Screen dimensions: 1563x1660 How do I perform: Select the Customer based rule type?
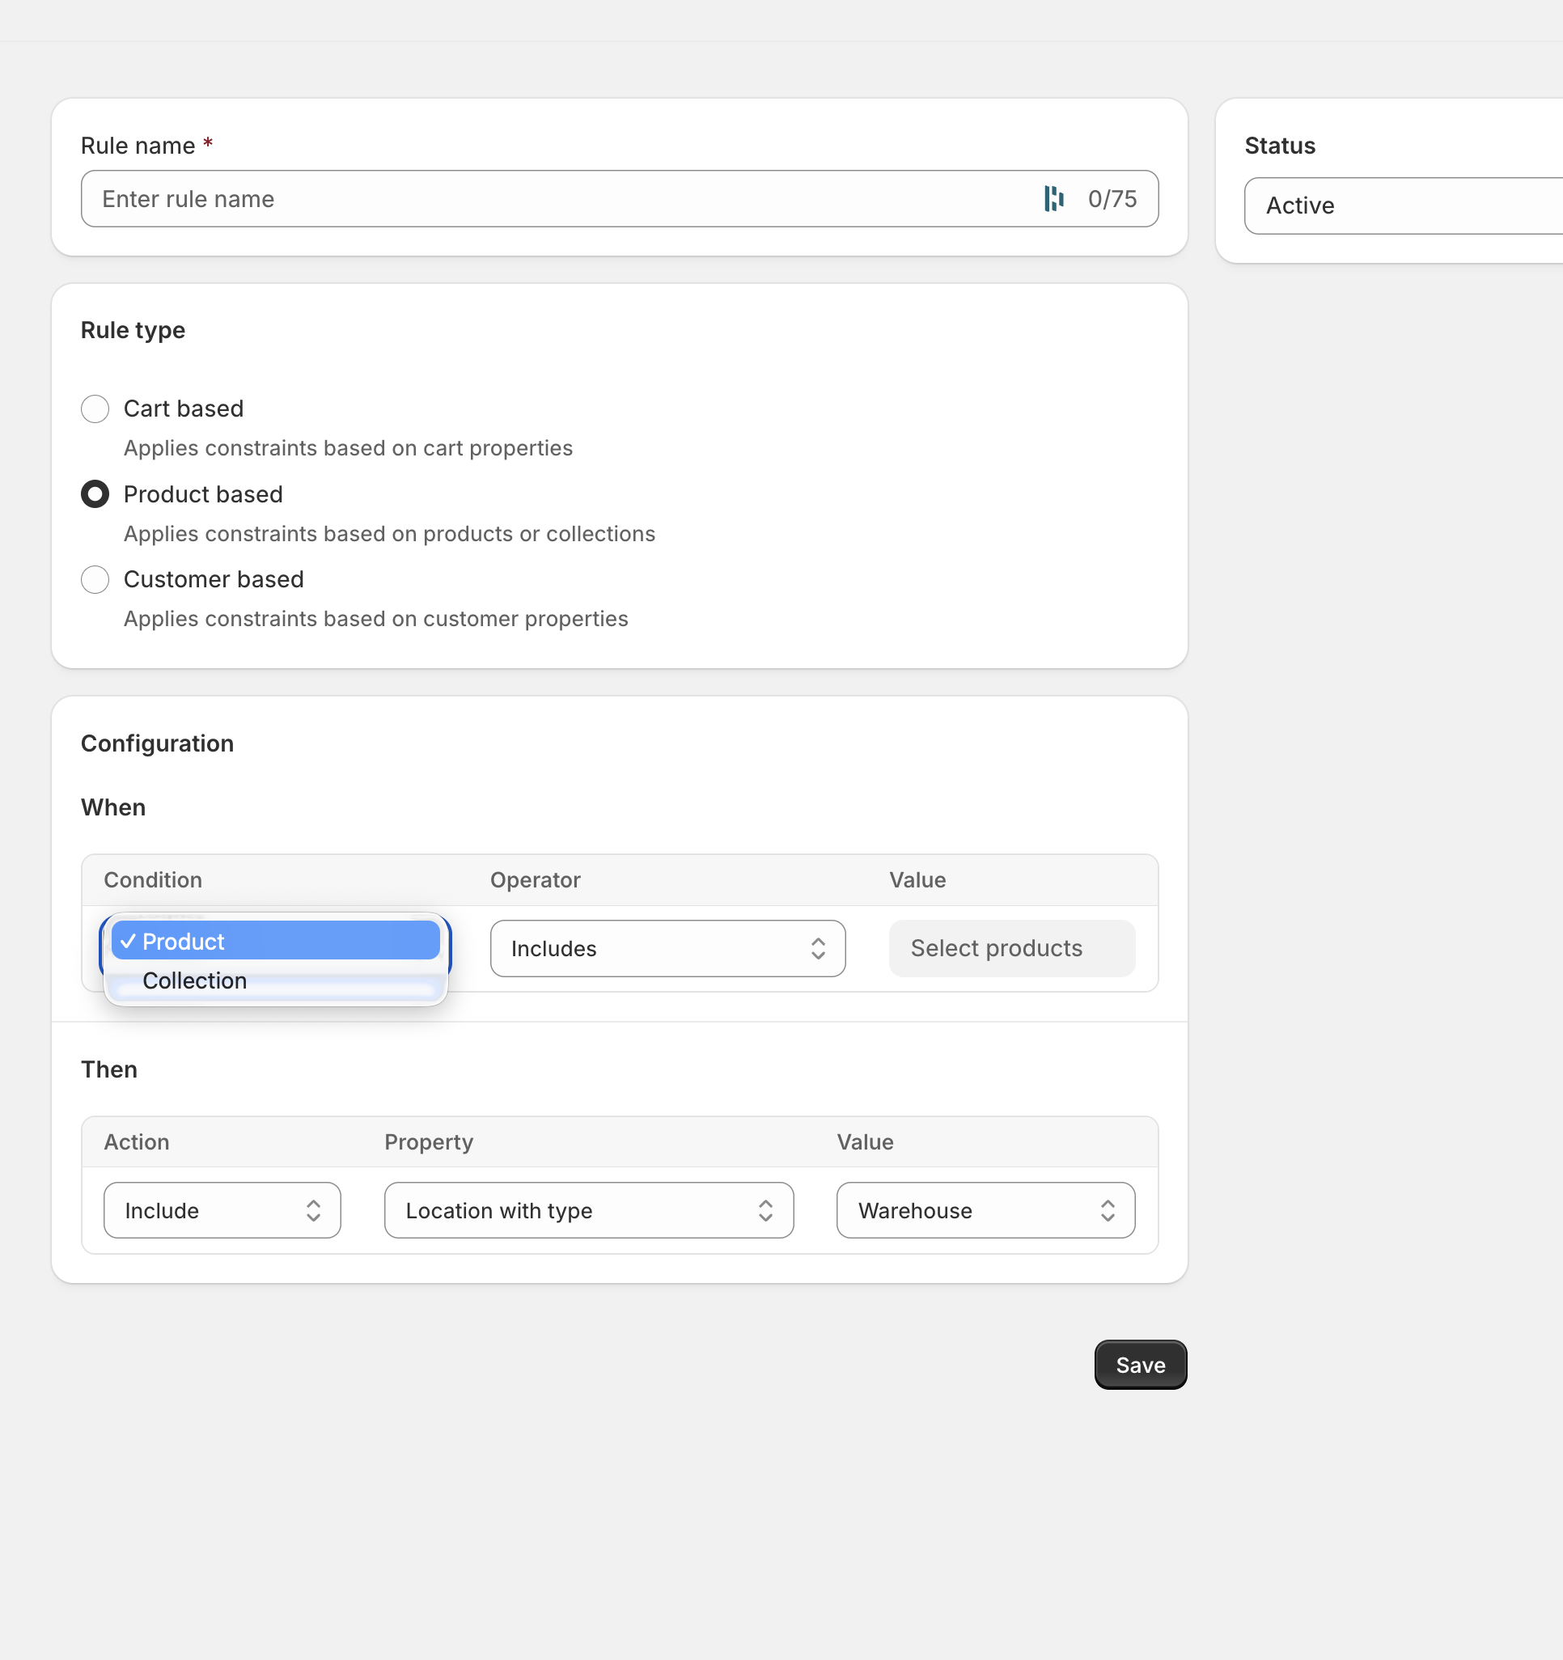(95, 579)
